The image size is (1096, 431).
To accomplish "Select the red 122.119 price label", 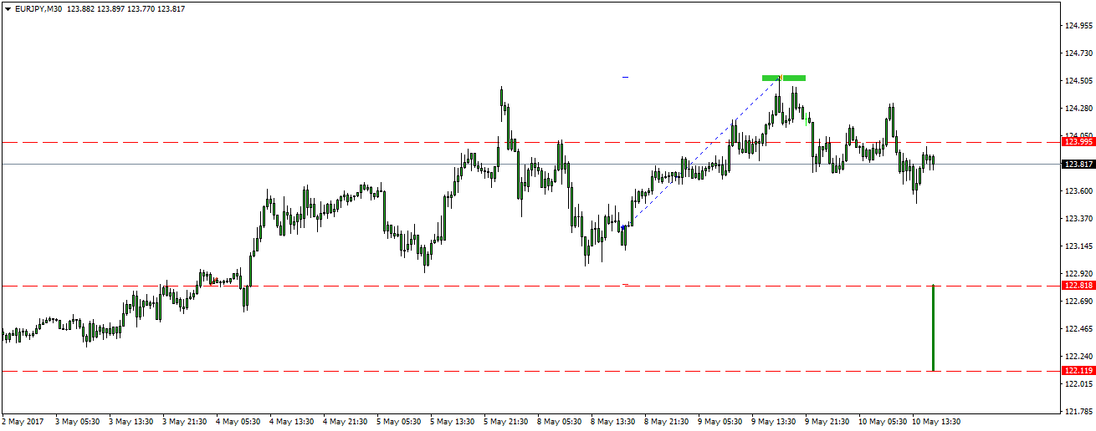I will (x=1078, y=371).
